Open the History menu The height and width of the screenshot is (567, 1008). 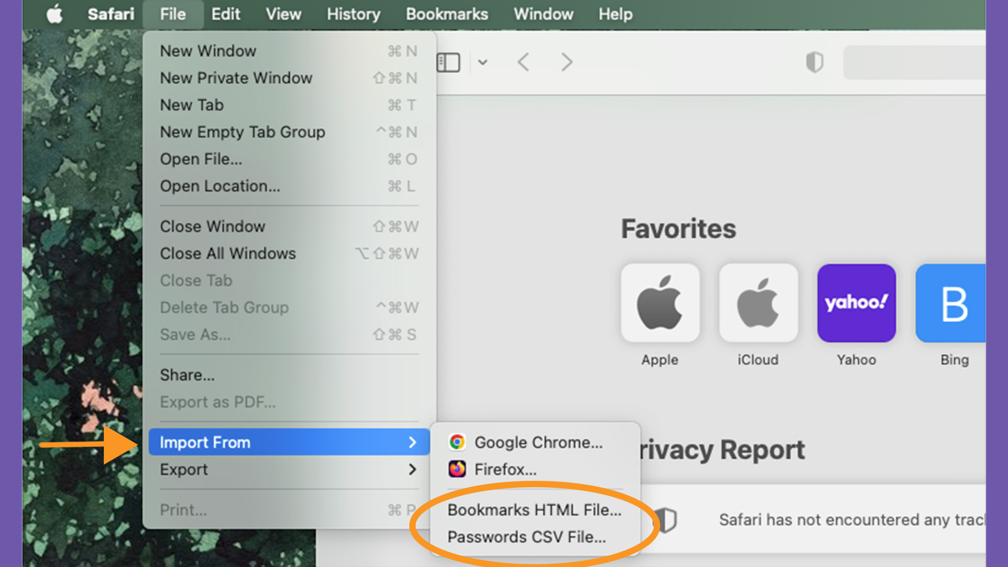click(x=353, y=14)
